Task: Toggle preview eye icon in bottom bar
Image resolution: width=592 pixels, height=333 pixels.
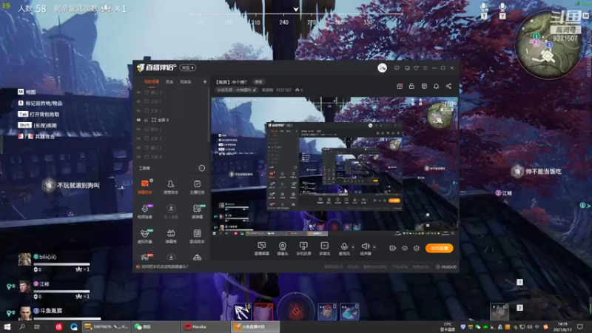Action: click(405, 248)
